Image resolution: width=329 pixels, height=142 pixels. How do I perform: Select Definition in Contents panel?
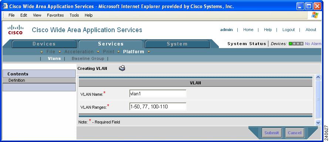coord(39,80)
